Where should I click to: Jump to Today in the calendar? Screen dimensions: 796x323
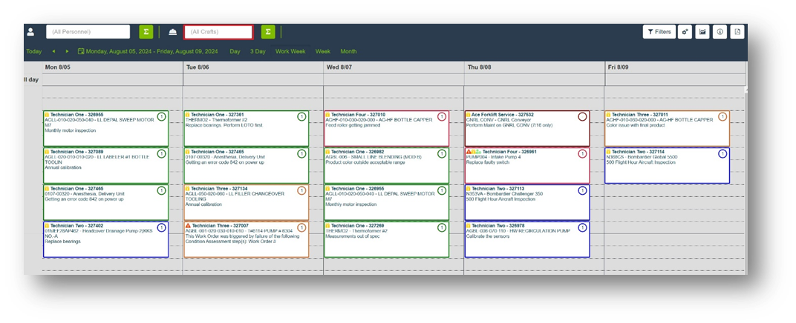click(x=33, y=52)
